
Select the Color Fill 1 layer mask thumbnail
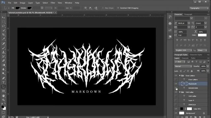[189, 109]
